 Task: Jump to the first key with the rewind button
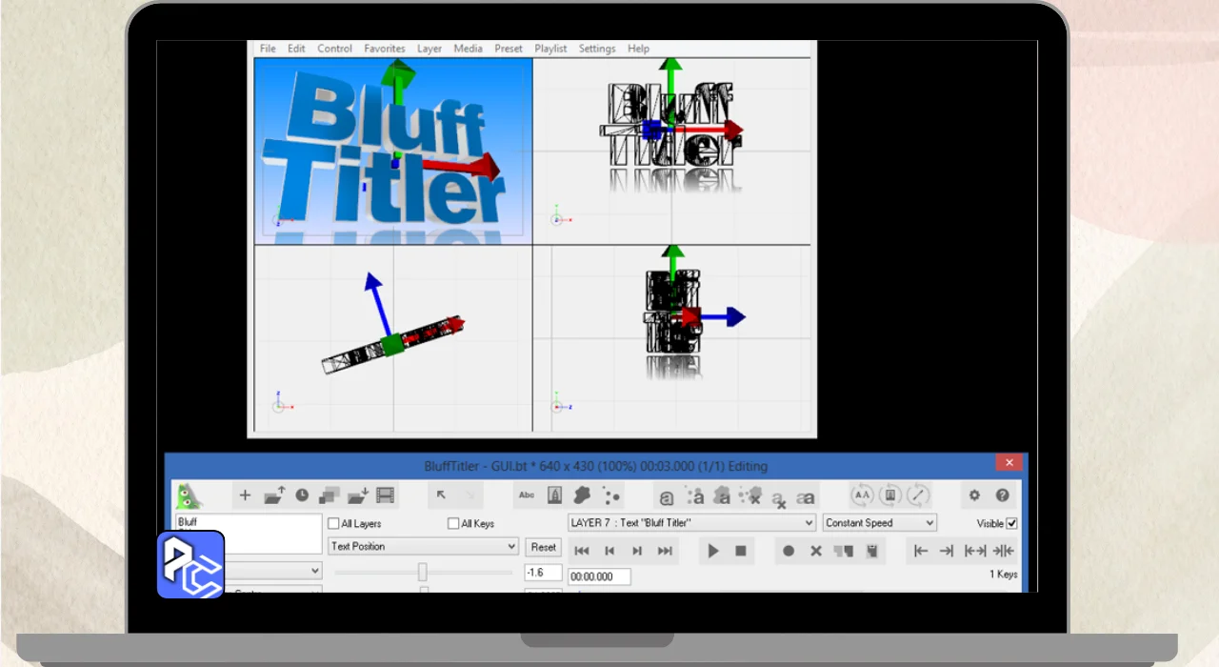pos(582,551)
